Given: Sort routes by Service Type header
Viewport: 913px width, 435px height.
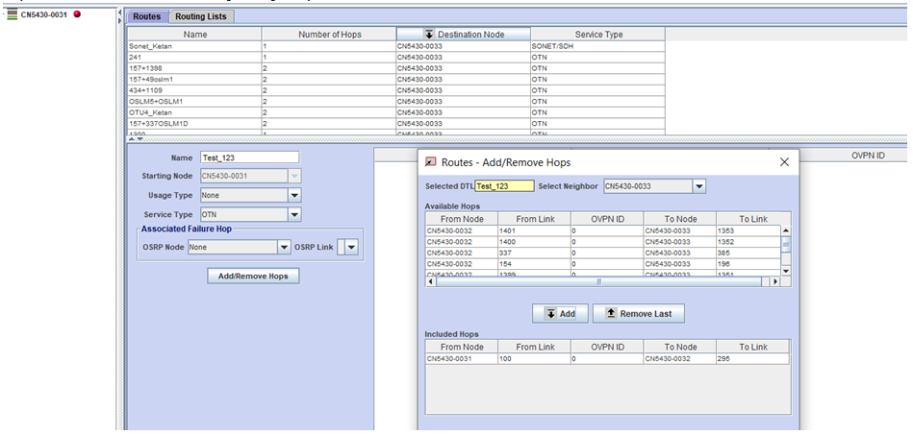Looking at the screenshot, I should tap(598, 35).
